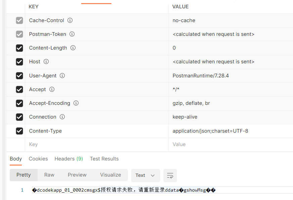Toggle the line wrap icon
This screenshot has width=293, height=200.
point(170,175)
